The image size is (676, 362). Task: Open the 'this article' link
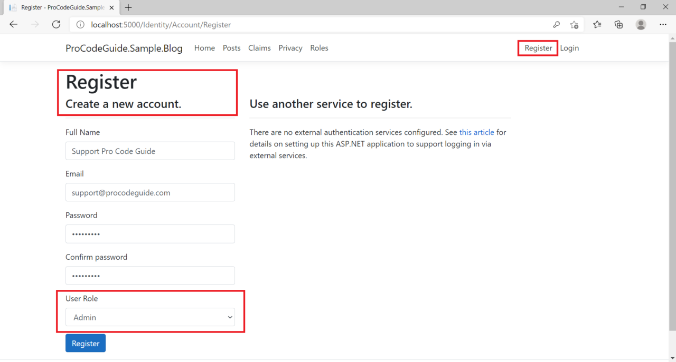477,132
